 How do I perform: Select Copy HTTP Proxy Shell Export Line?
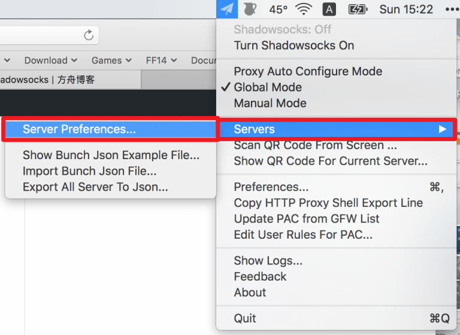(x=336, y=203)
